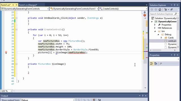This screenshot has width=181, height=101.
Task: Toggle Properties panel auto-hide pin
Action: (x=174, y=55)
